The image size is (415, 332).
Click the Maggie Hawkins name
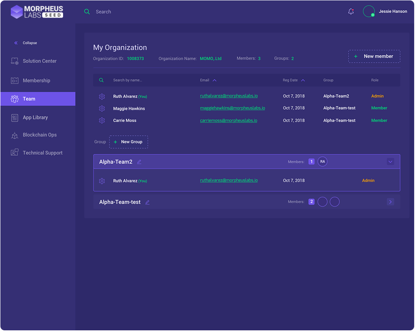(x=129, y=109)
